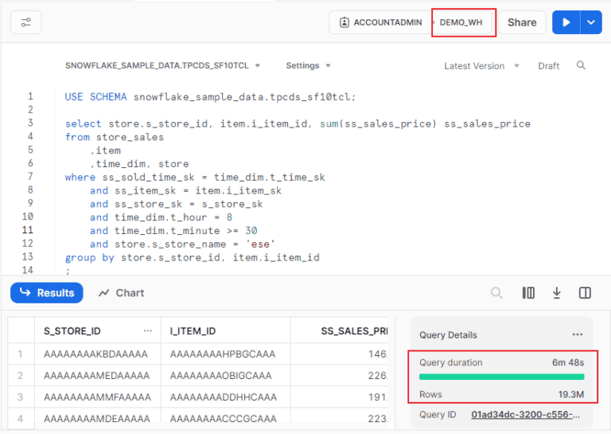The width and height of the screenshot is (611, 434).
Task: Click row number 1 in results
Action: [20, 354]
